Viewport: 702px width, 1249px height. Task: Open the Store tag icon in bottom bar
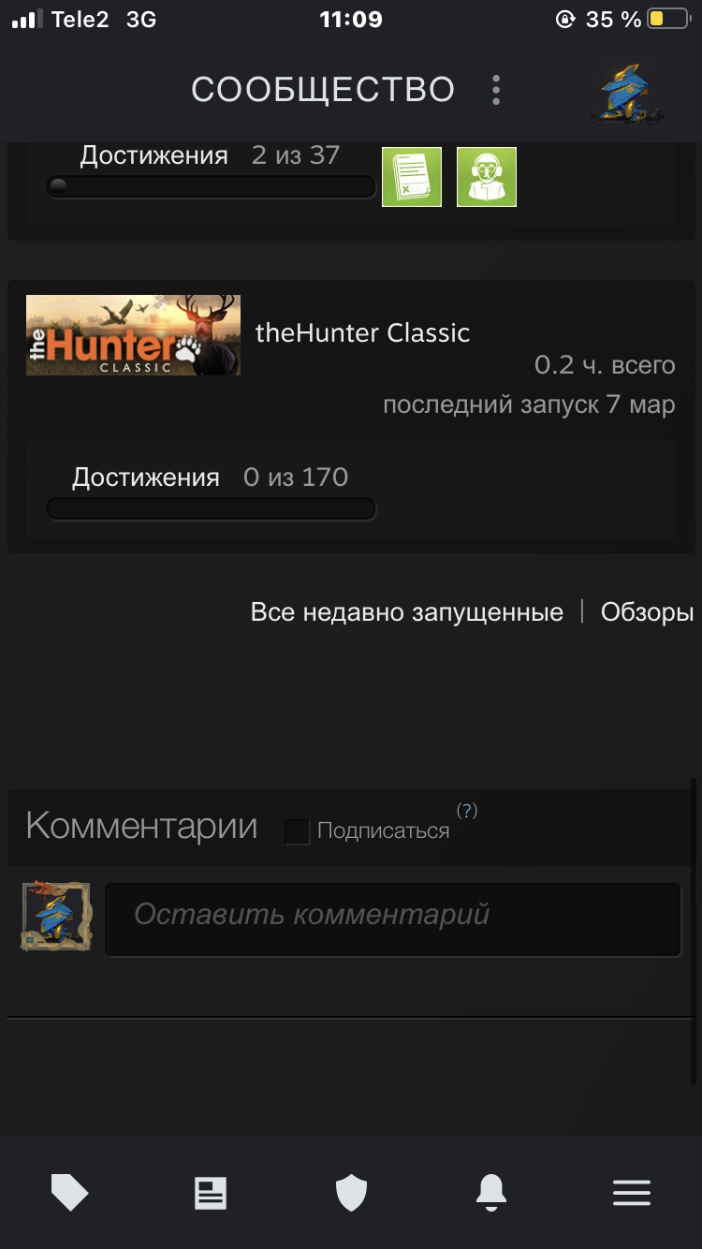pyautogui.click(x=70, y=1192)
